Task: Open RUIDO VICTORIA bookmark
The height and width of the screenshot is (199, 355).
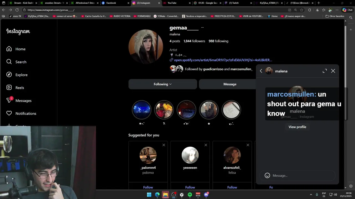Action: tap(120, 16)
